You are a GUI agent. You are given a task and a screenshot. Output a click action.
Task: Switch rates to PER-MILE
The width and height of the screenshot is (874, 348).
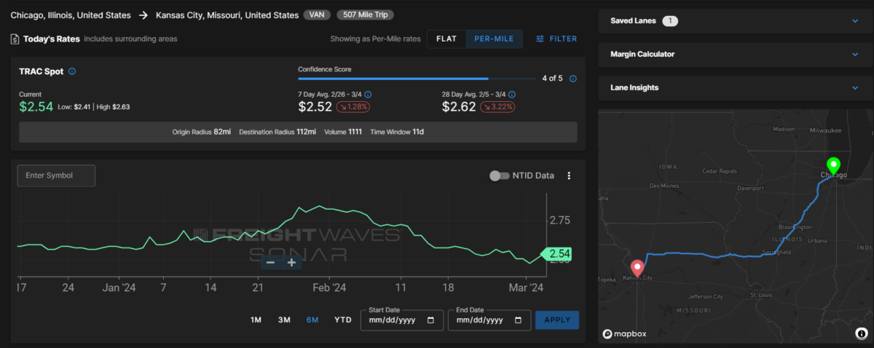(x=494, y=39)
